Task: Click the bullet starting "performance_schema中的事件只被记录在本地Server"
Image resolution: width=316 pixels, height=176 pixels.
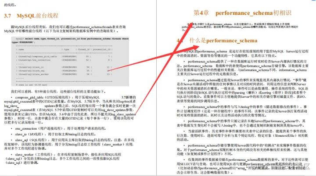Action: (241, 123)
